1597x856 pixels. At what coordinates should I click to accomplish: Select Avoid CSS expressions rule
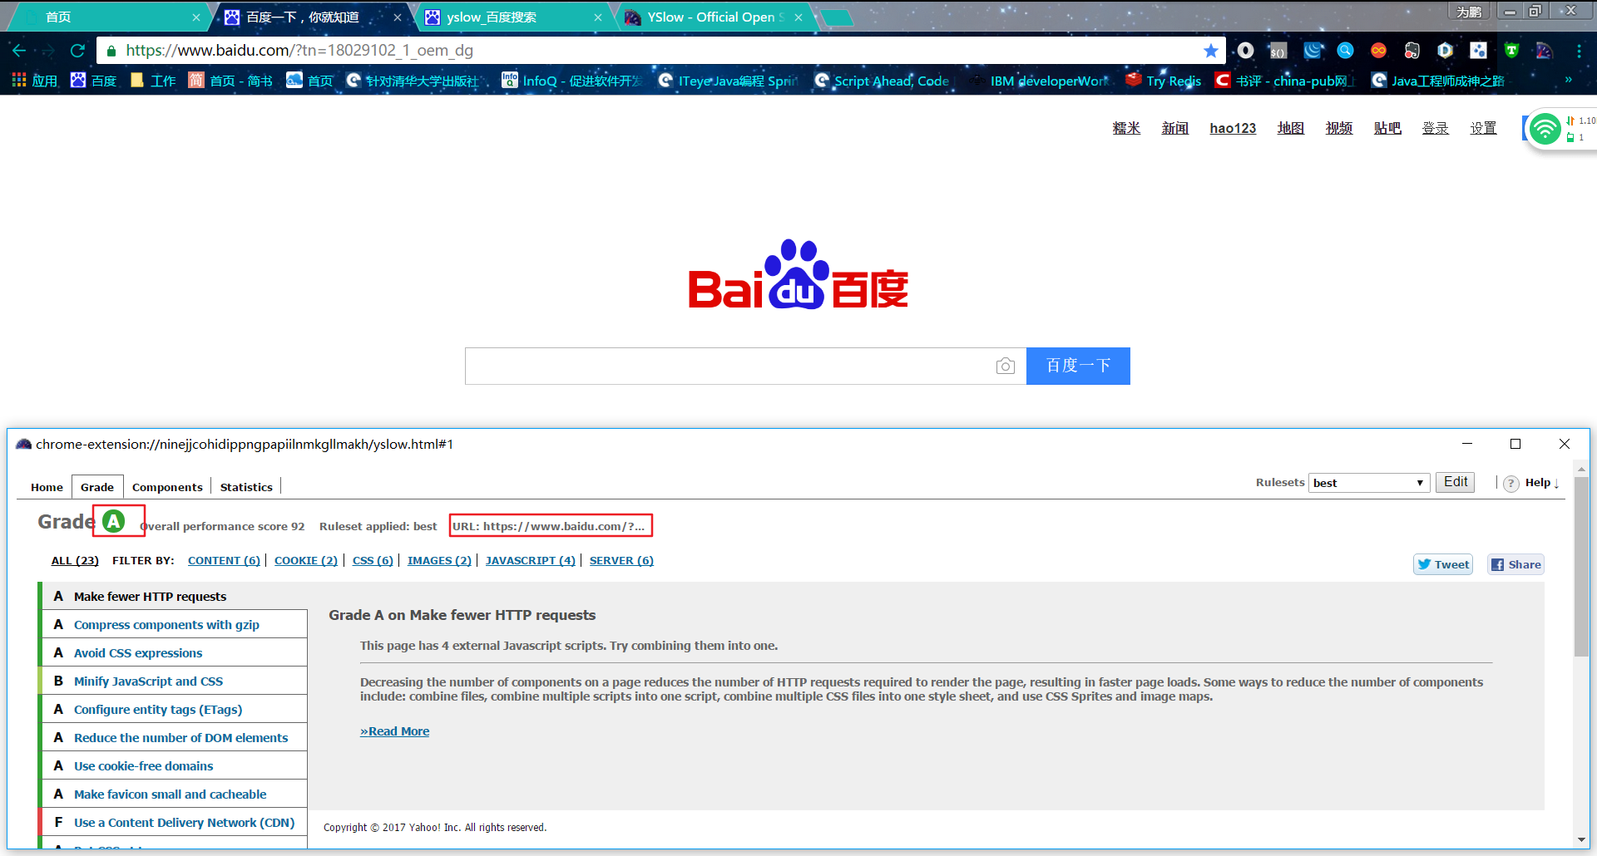tap(174, 652)
